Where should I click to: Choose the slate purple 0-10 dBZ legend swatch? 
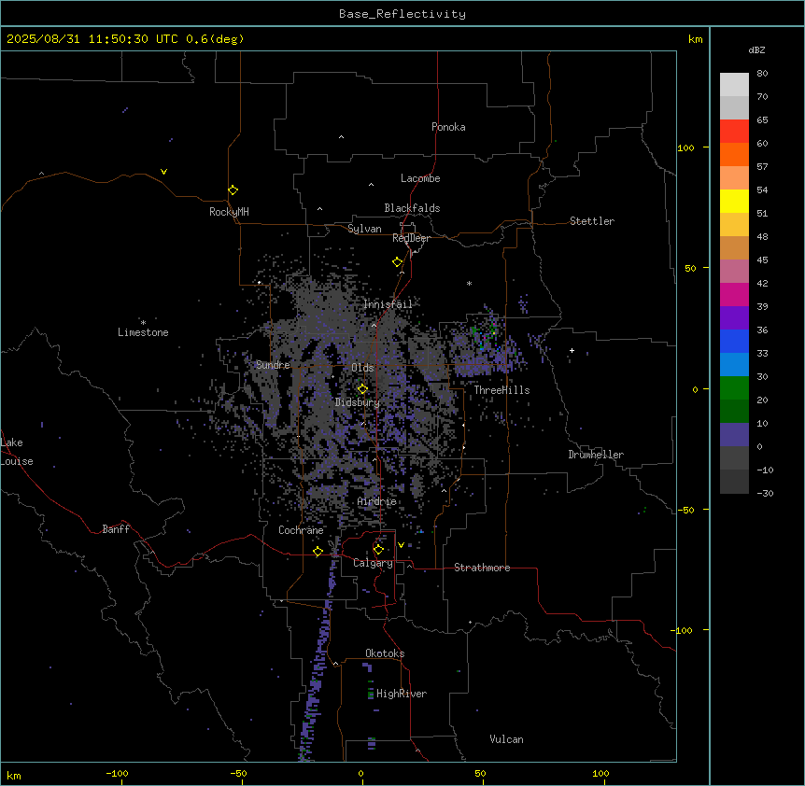[734, 435]
